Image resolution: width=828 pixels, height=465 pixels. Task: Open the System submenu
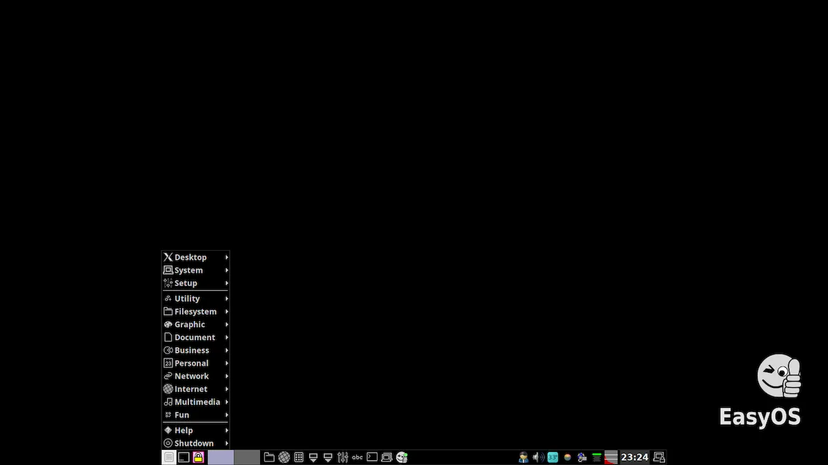tap(196, 270)
